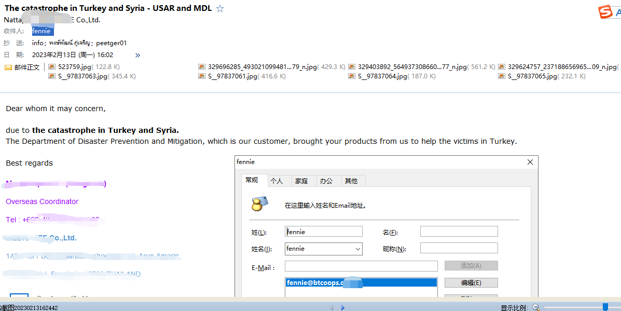Click the envelope icon beside 邮件正文
Viewport: 621px width, 311px height.
tap(8, 67)
